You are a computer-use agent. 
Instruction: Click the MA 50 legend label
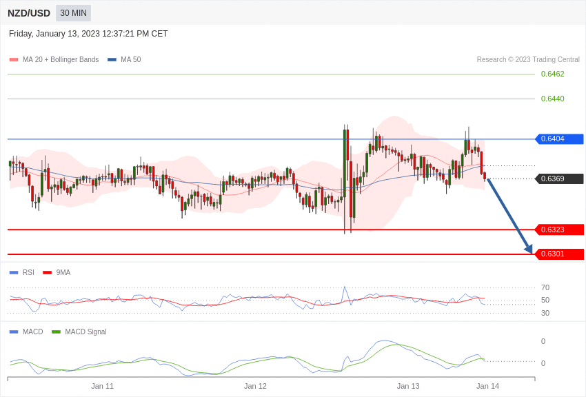(x=131, y=59)
